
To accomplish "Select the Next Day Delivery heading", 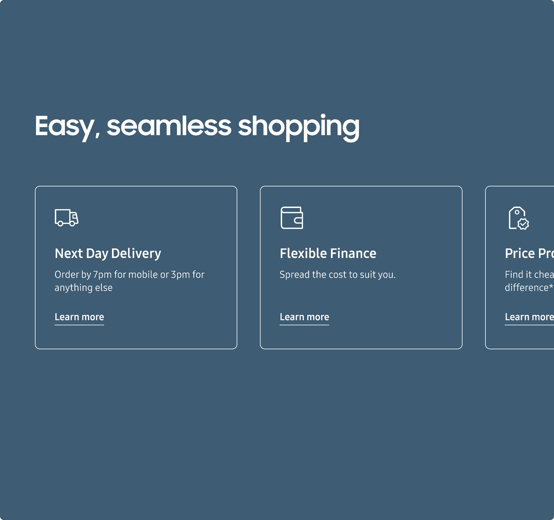I will click(108, 254).
